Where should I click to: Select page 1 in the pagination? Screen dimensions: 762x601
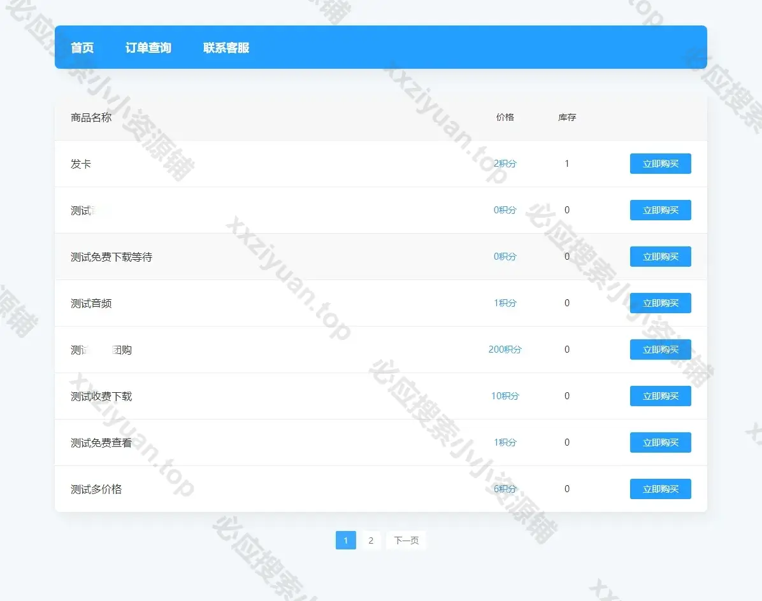345,541
